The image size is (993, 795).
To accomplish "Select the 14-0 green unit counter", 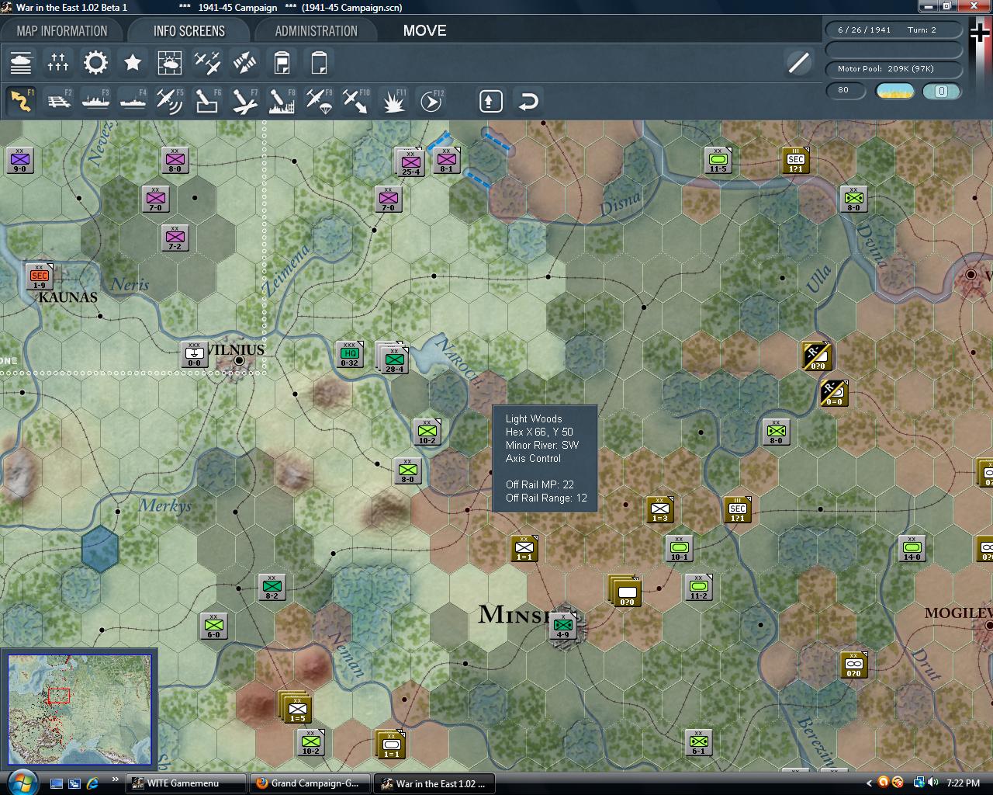I will pyautogui.click(x=912, y=549).
